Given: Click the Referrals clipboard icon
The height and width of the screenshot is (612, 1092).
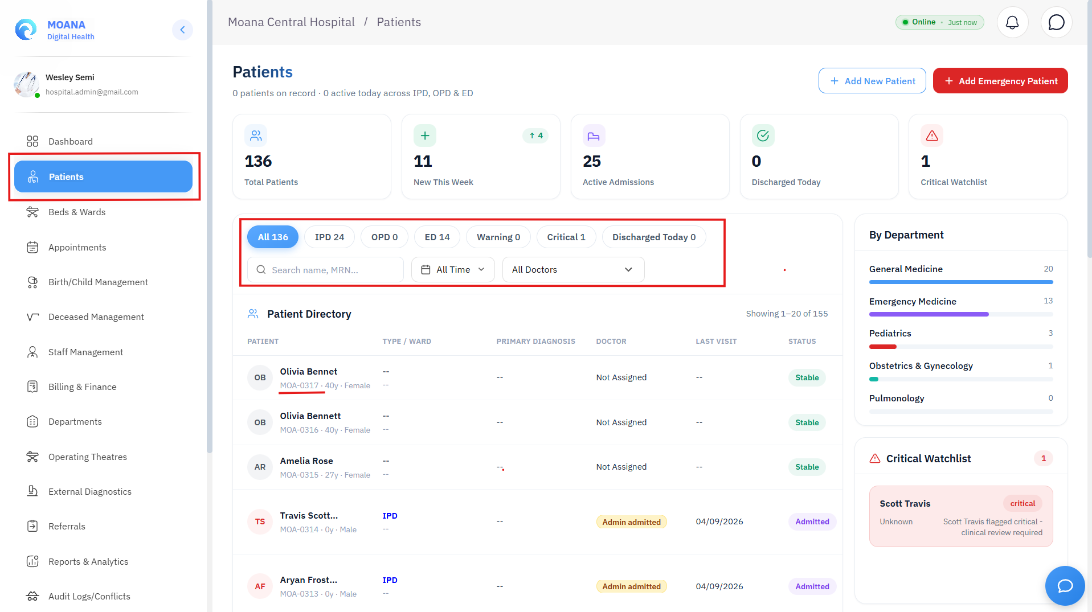Looking at the screenshot, I should tap(32, 526).
